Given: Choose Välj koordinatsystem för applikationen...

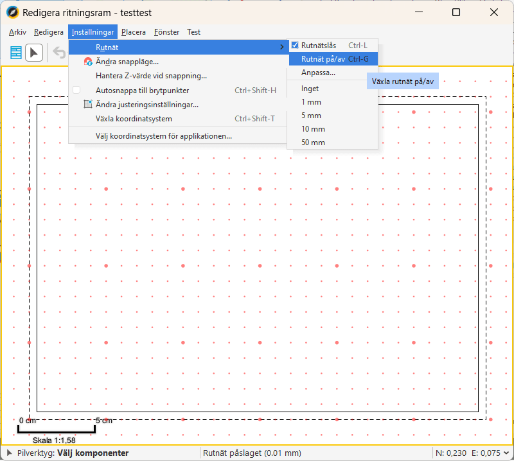Looking at the screenshot, I should pos(163,136).
